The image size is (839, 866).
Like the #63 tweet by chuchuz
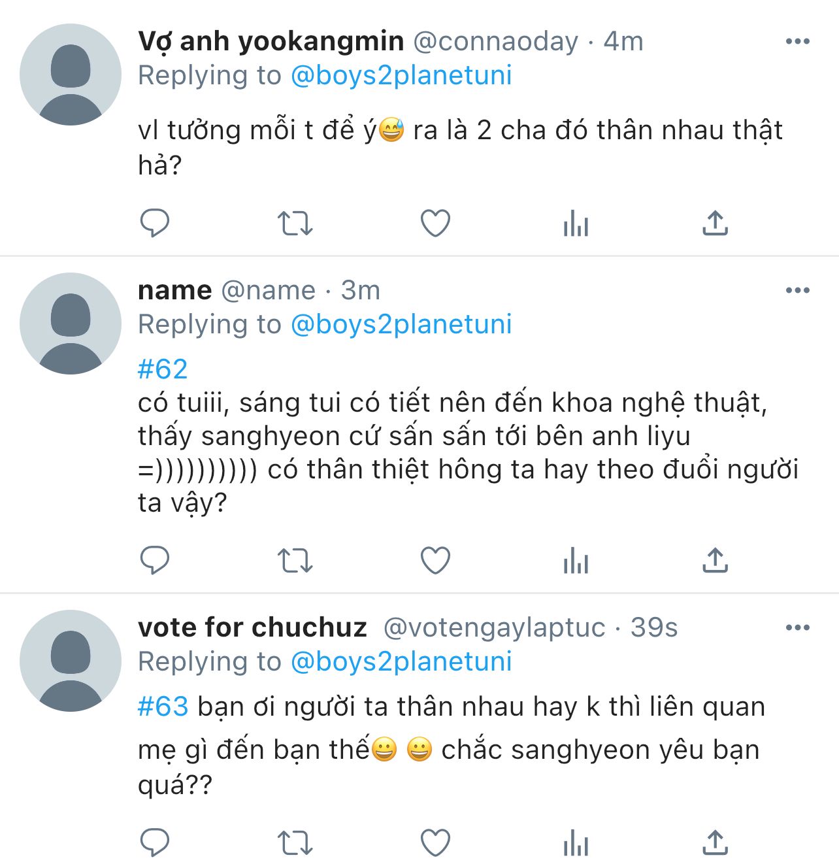(x=435, y=843)
